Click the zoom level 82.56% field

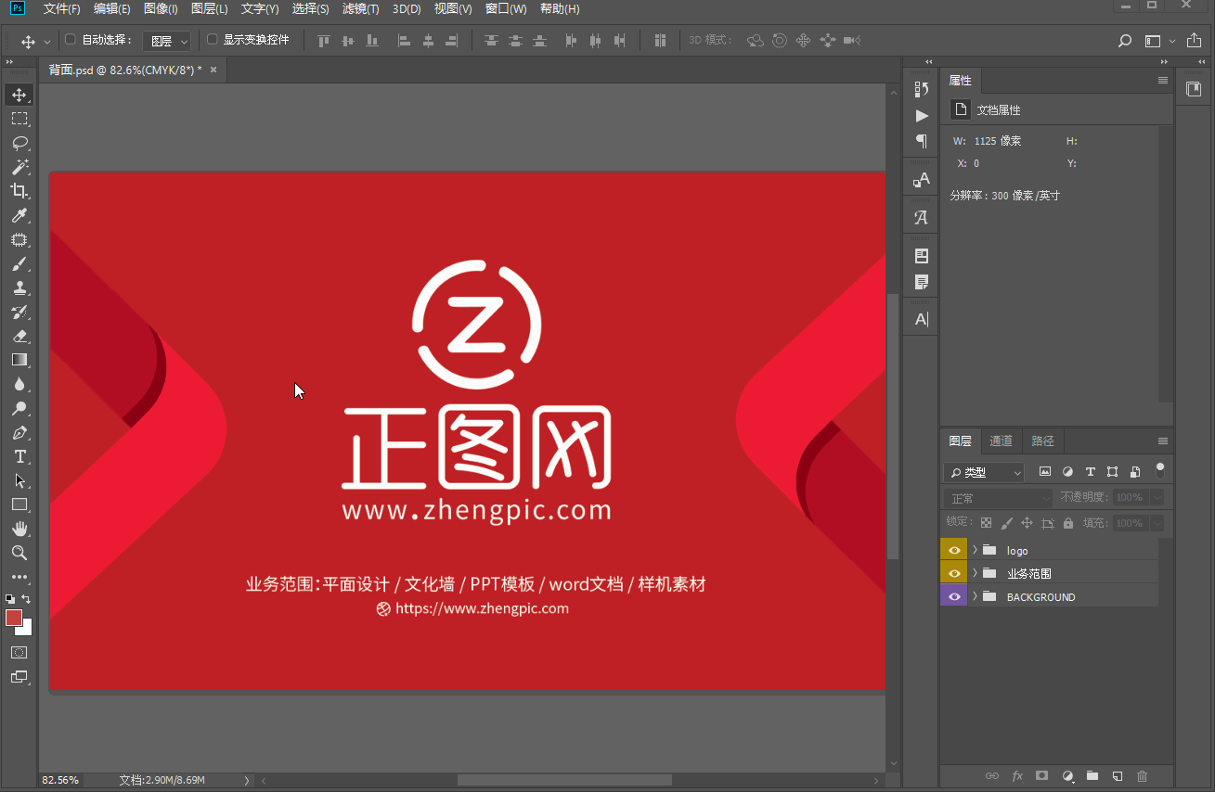[60, 780]
